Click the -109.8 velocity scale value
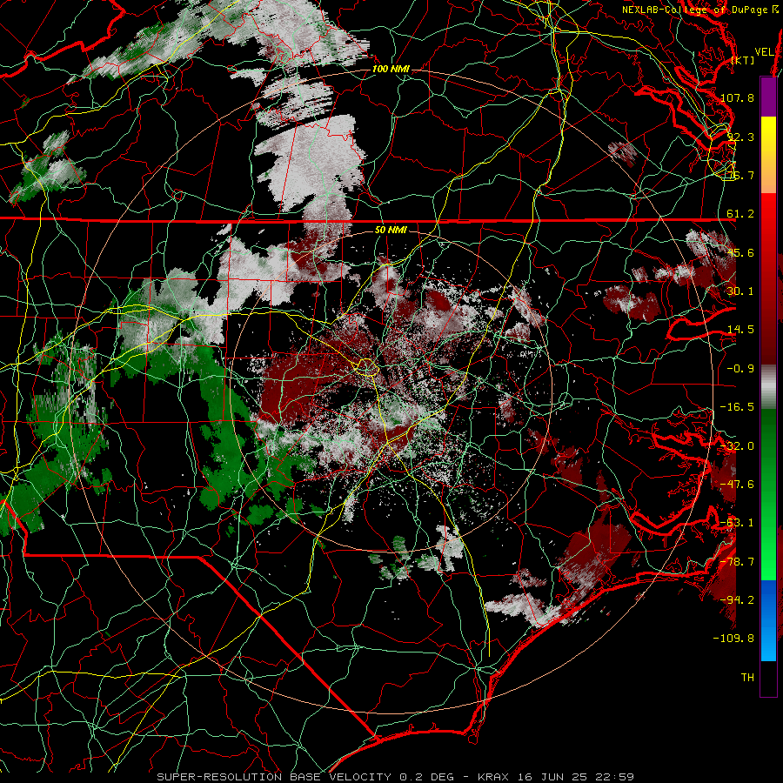This screenshot has height=783, width=783. pos(733,639)
